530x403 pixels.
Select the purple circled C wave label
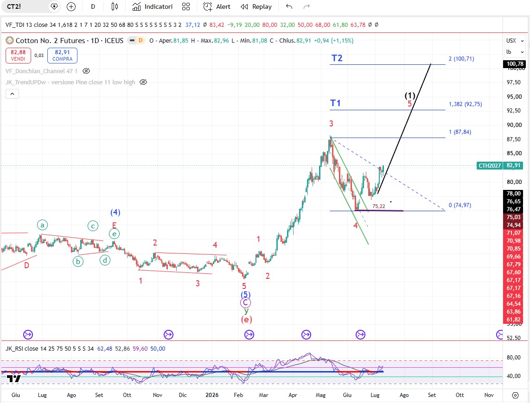pos(245,302)
